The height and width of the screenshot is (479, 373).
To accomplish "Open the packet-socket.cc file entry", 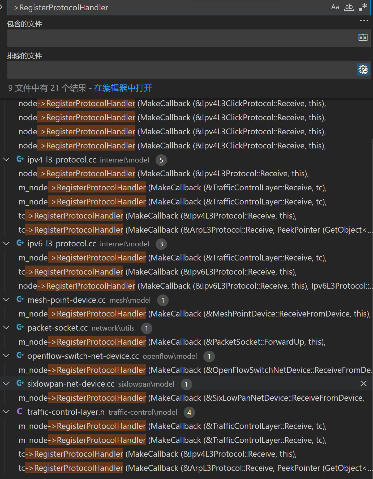I will pyautogui.click(x=58, y=328).
